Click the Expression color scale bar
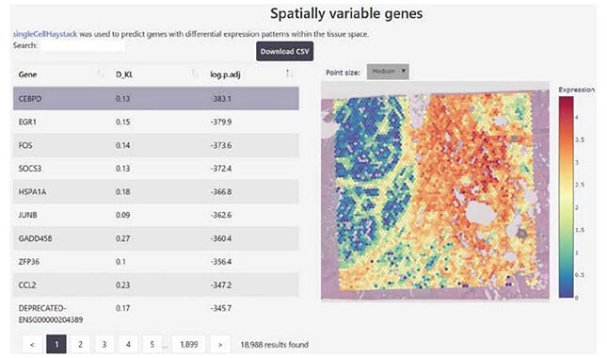Screen dimensions: 607x358 point(566,197)
